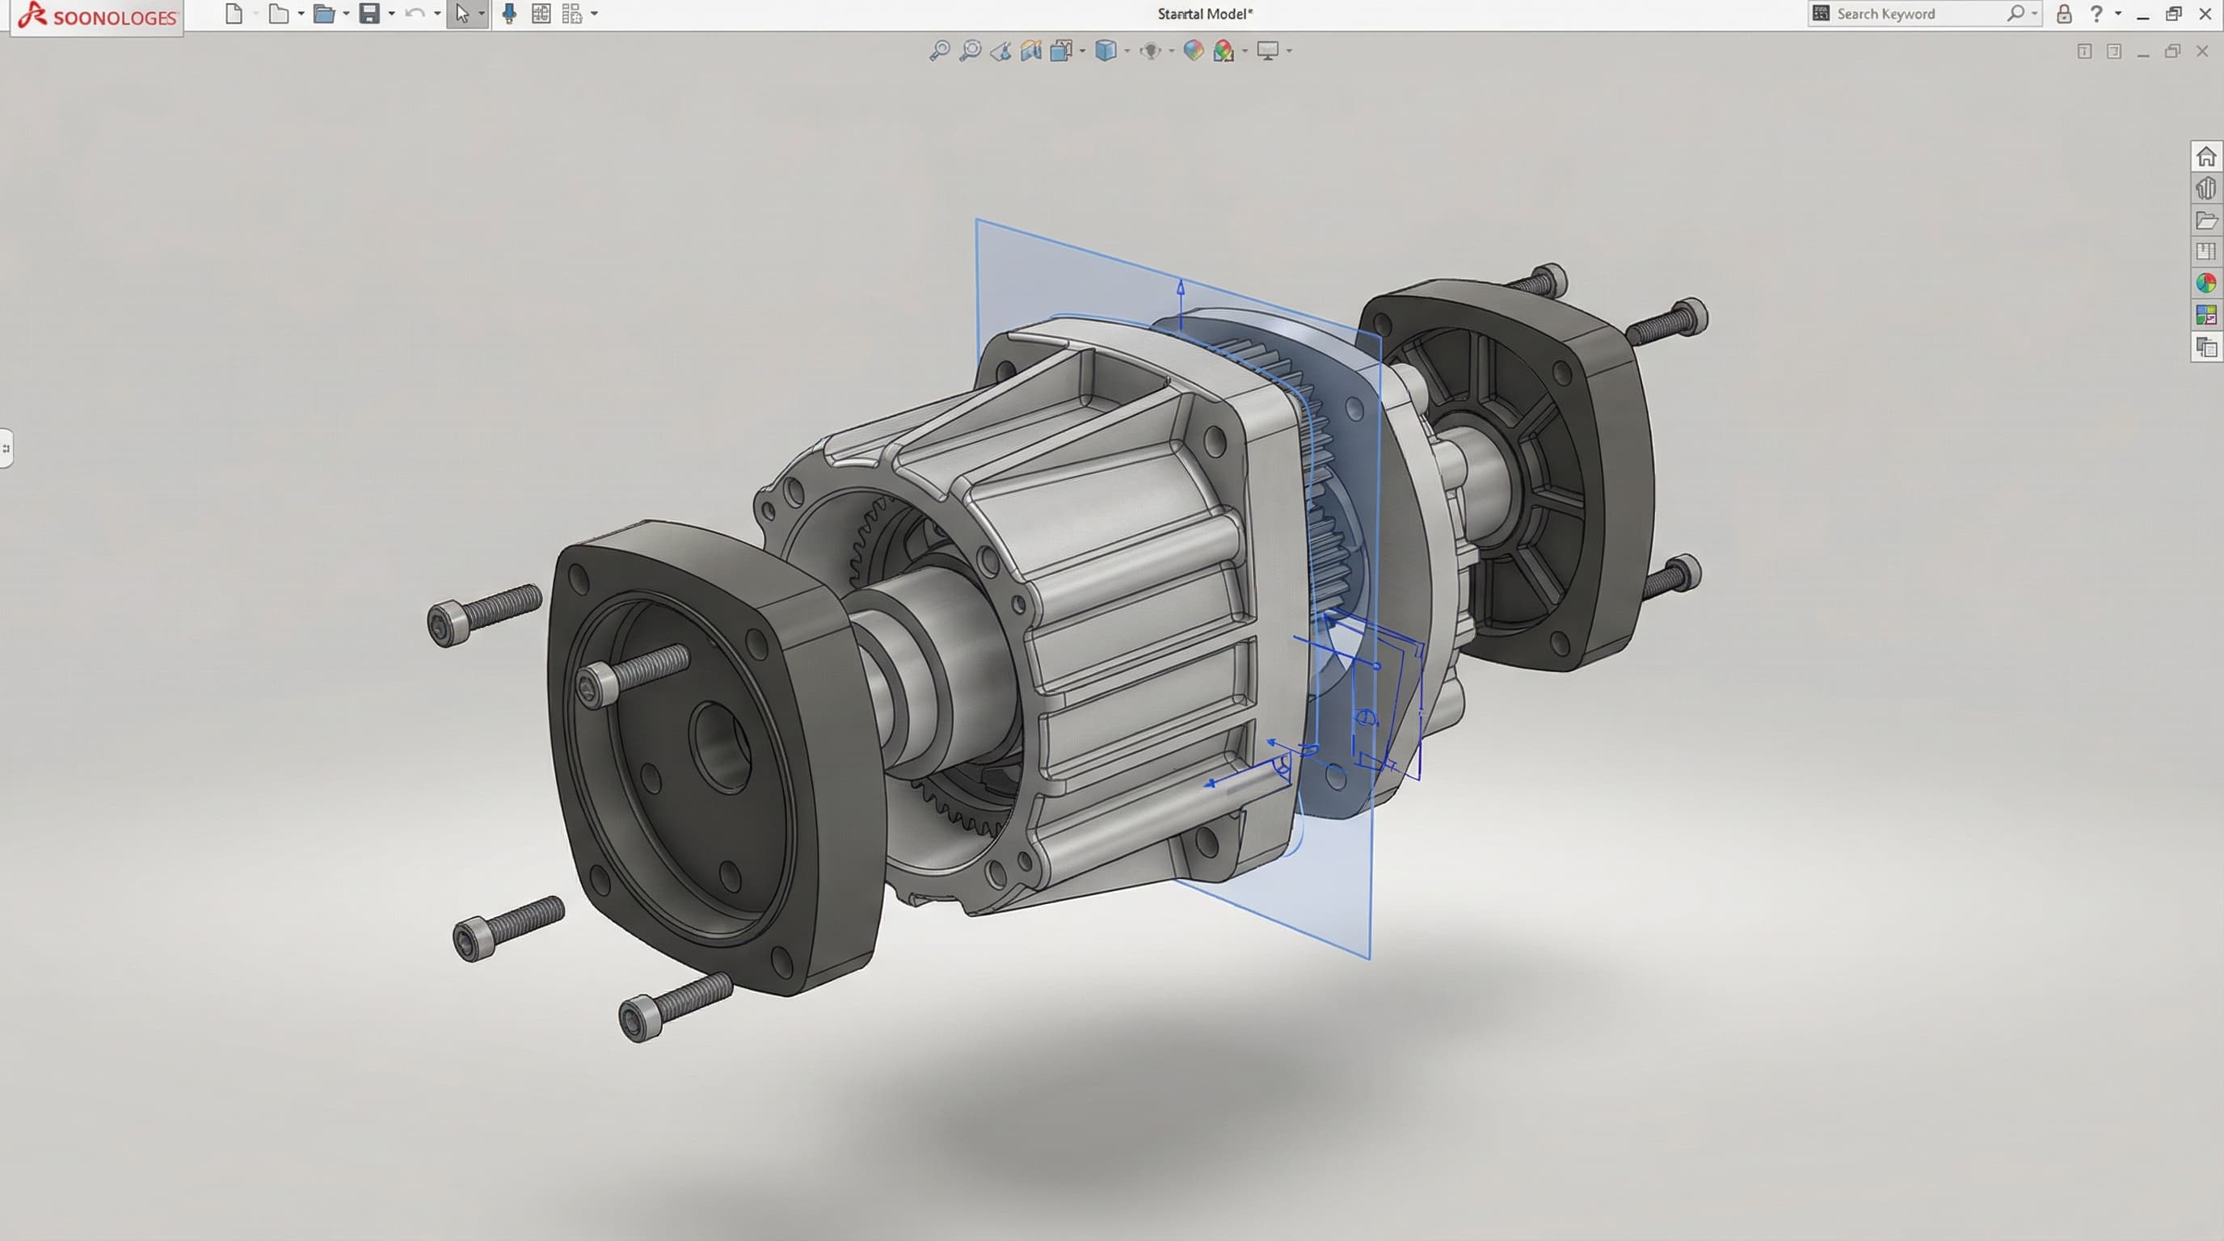Toggle the Display Style icon
The height and width of the screenshot is (1241, 2224).
click(1062, 51)
